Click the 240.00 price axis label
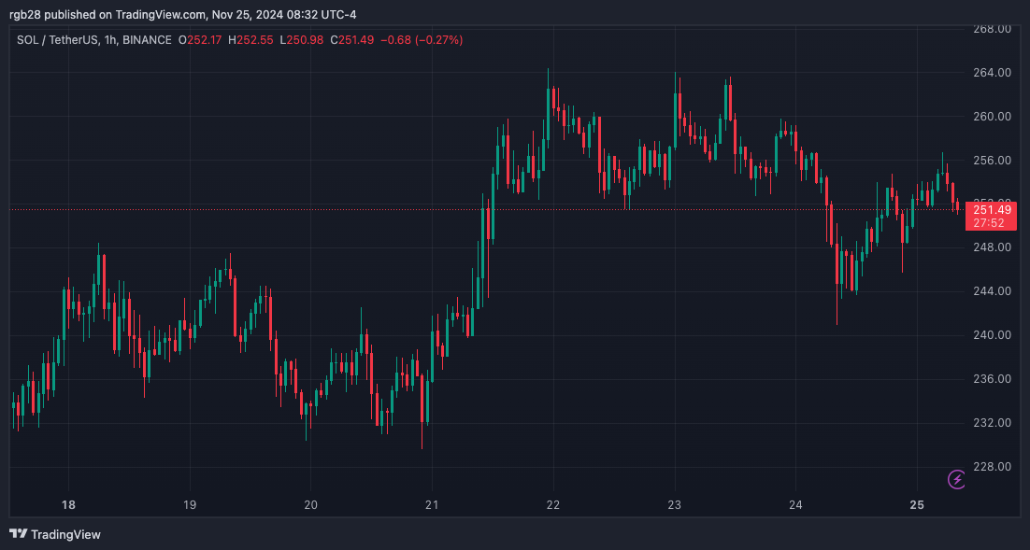The image size is (1030, 550). (x=991, y=335)
